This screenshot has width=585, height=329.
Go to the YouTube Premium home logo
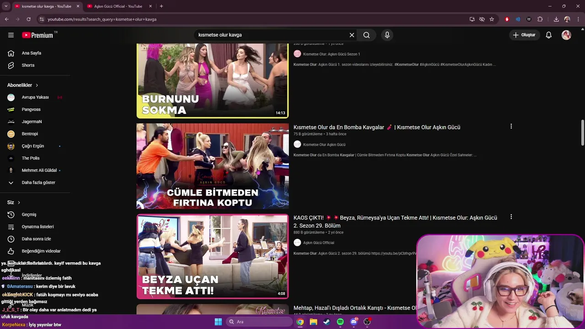tap(37, 35)
